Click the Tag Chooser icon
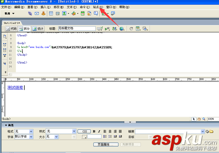 pyautogui.click(x=113, y=13)
